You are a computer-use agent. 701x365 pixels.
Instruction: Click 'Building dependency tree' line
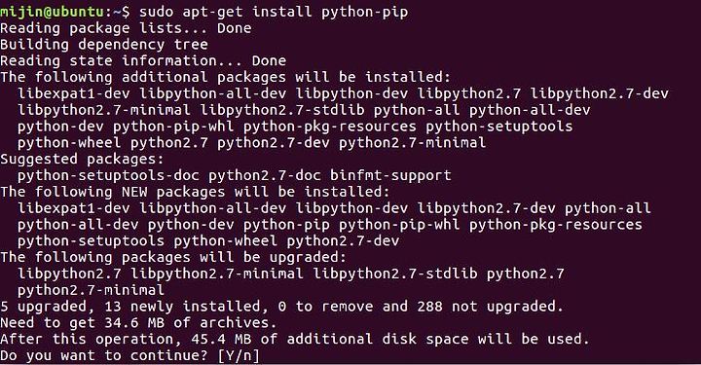pos(104,45)
